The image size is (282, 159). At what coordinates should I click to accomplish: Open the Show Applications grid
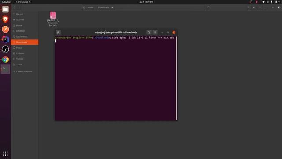[5, 154]
